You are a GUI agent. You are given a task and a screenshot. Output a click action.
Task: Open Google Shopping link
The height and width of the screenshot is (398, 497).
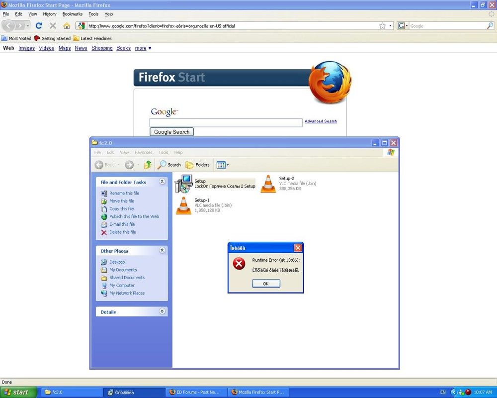102,48
